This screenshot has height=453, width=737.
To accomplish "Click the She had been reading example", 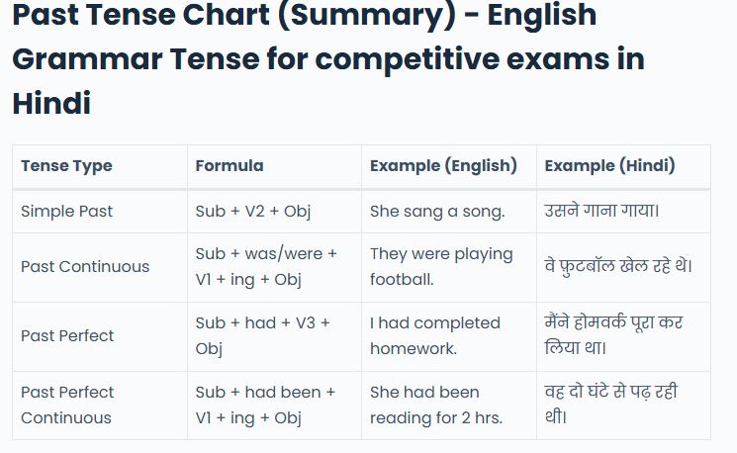I will (x=436, y=405).
